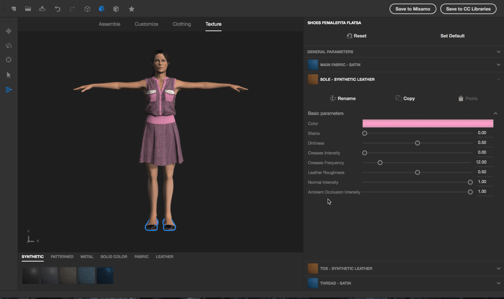
Task: Select the Texture tab
Action: click(214, 24)
